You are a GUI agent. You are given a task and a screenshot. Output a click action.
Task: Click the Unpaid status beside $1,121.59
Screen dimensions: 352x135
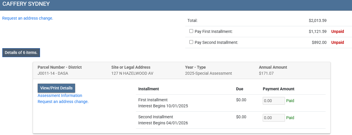point(338,31)
